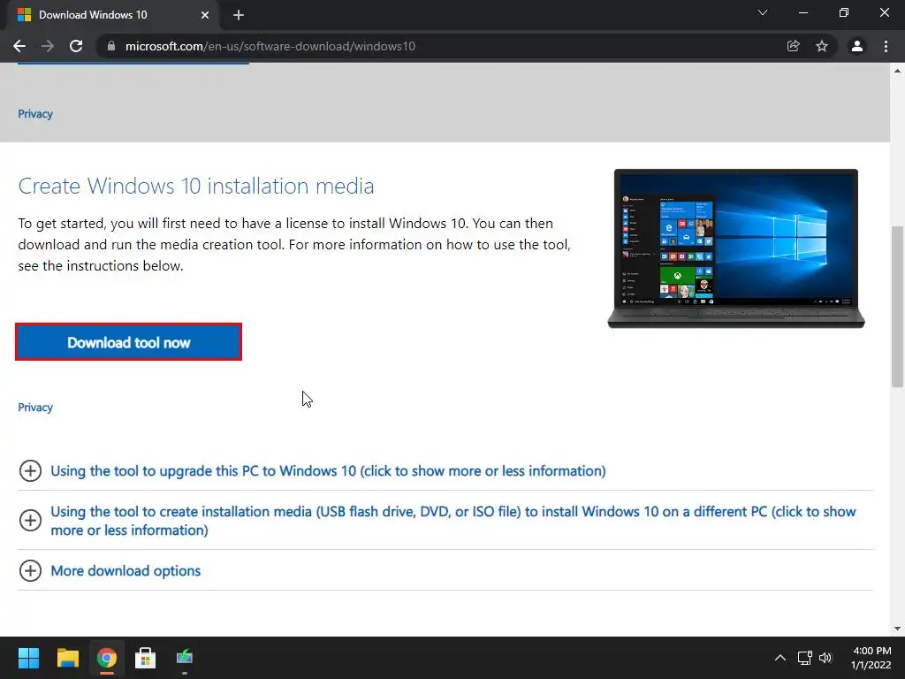Open File Explorer from the taskbar
This screenshot has width=905, height=679.
pos(67,658)
